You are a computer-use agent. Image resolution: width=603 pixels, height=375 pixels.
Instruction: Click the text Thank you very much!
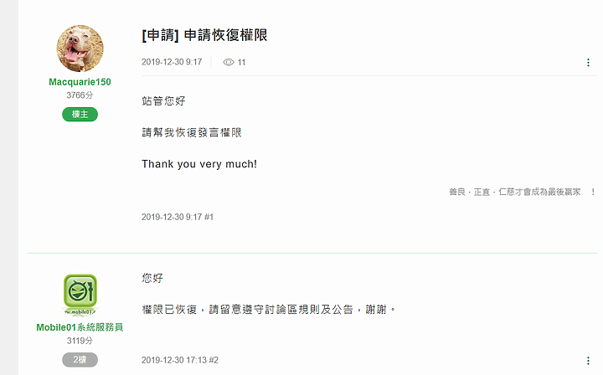[x=199, y=164]
